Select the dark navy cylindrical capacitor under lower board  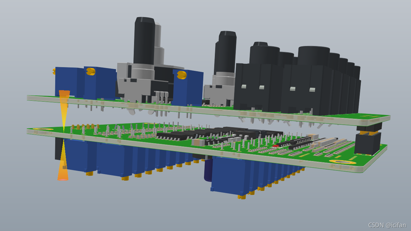208,170
